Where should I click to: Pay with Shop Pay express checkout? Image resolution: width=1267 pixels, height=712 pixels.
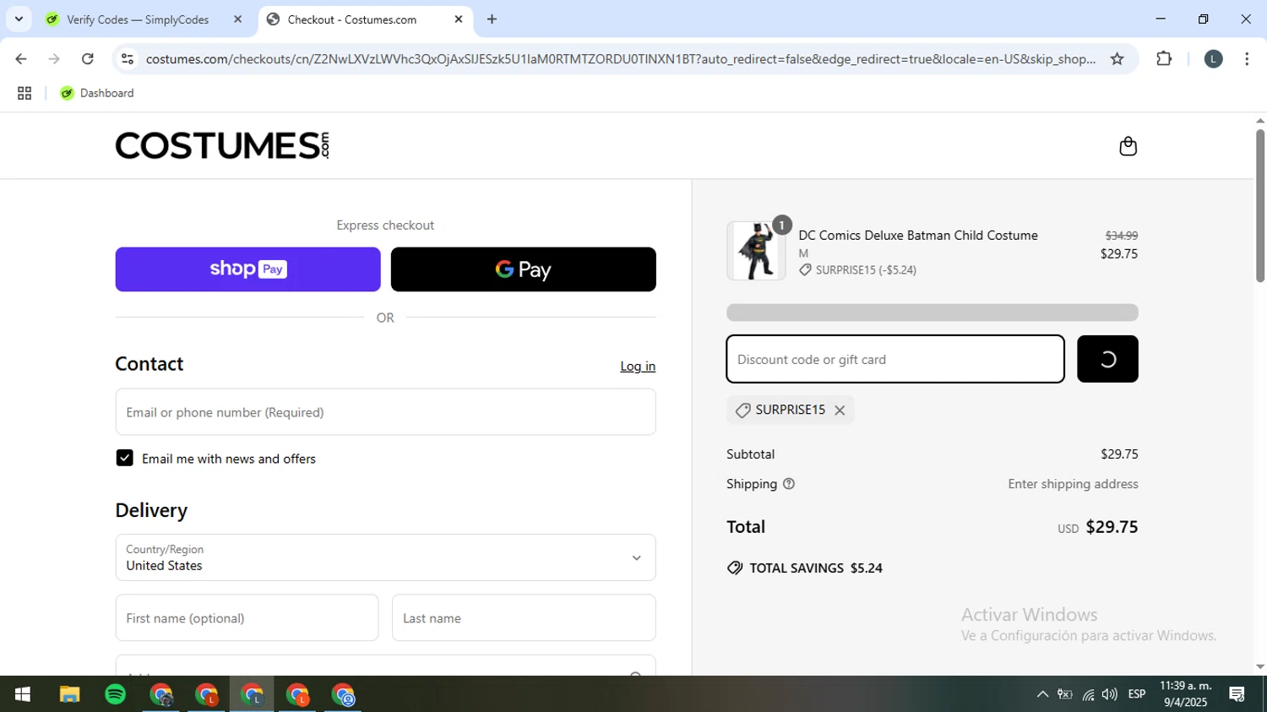pyautogui.click(x=247, y=269)
